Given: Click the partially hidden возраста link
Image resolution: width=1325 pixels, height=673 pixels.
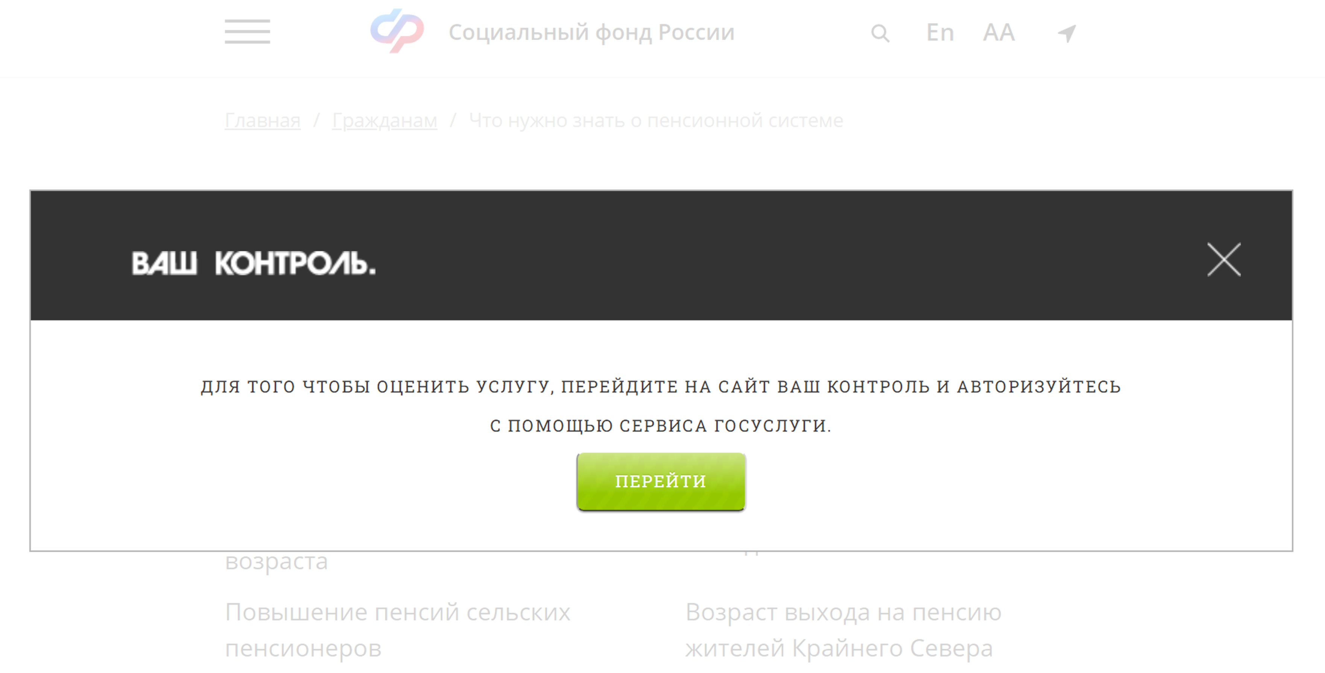Looking at the screenshot, I should pos(276,561).
